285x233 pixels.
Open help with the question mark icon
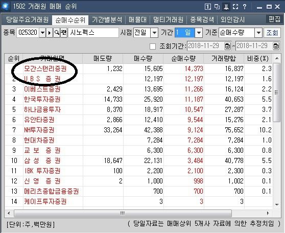245,7
